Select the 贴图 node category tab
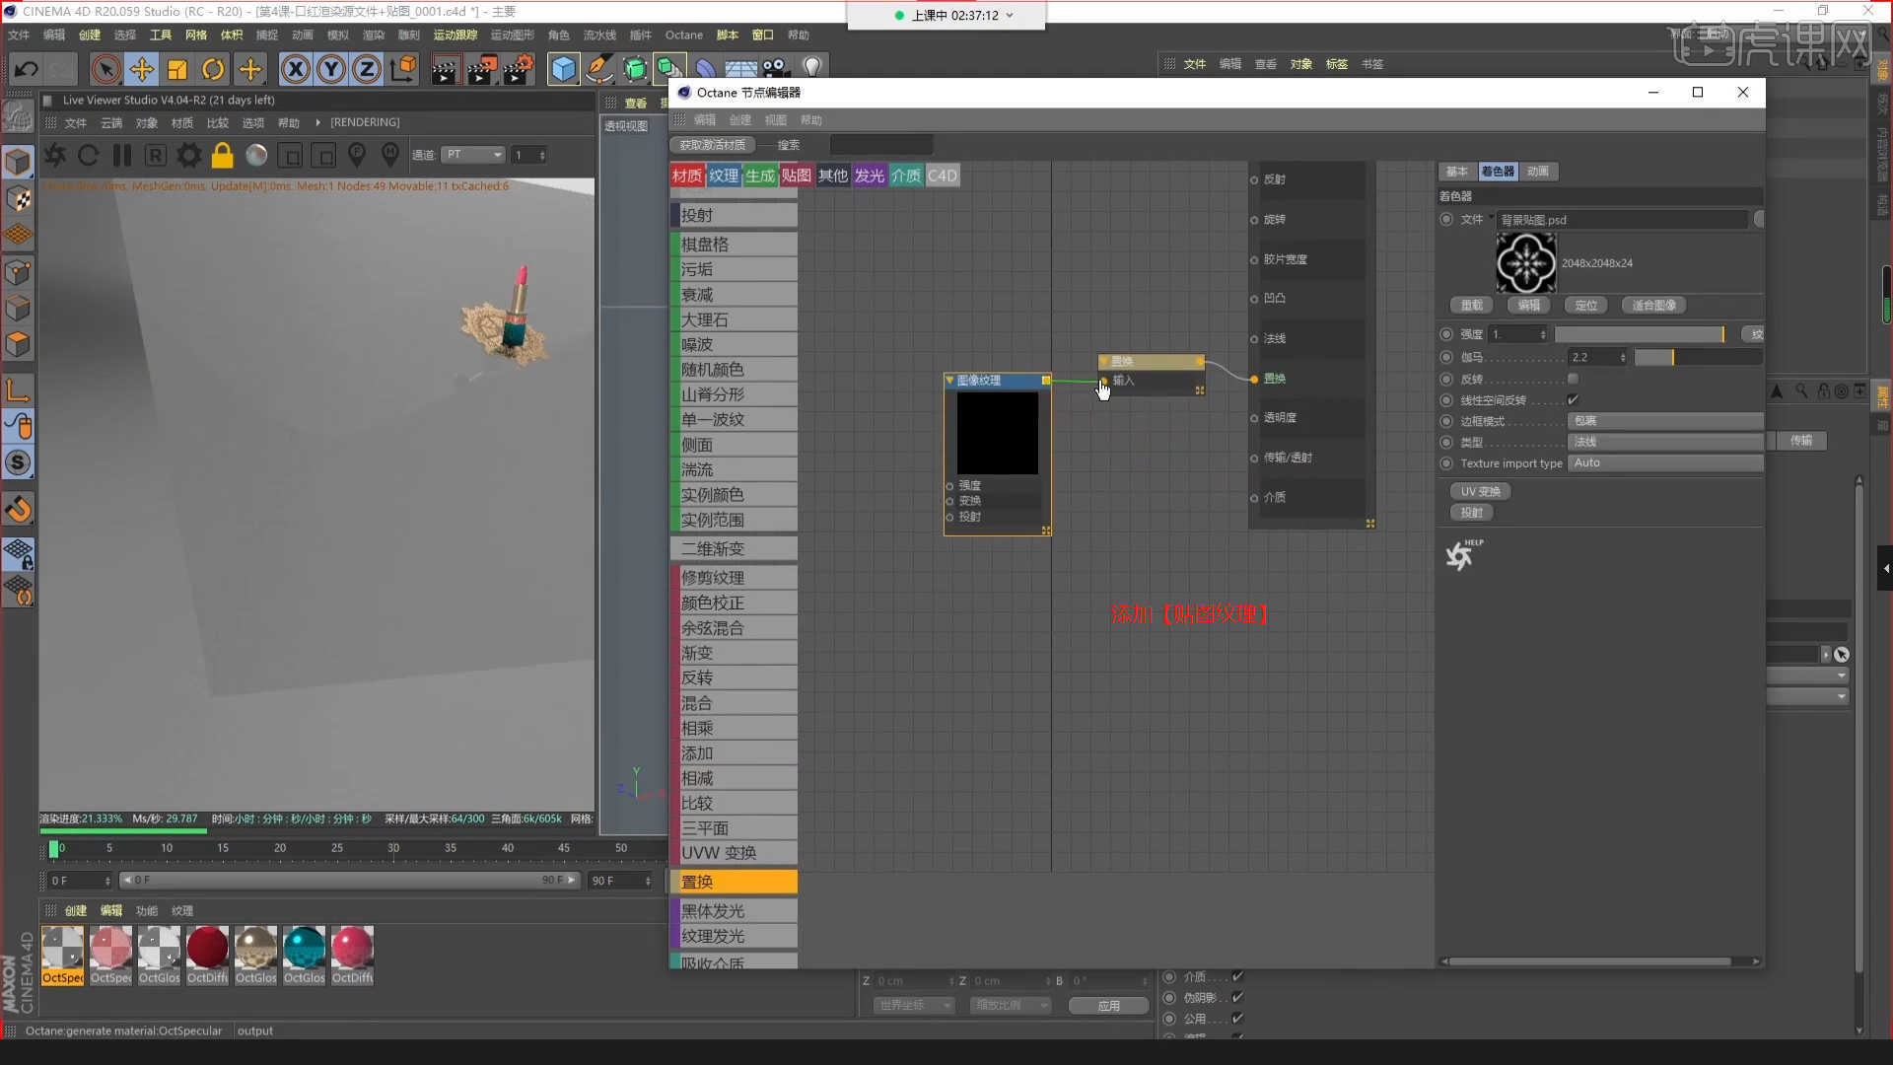This screenshot has height=1065, width=1893. pyautogui.click(x=796, y=176)
